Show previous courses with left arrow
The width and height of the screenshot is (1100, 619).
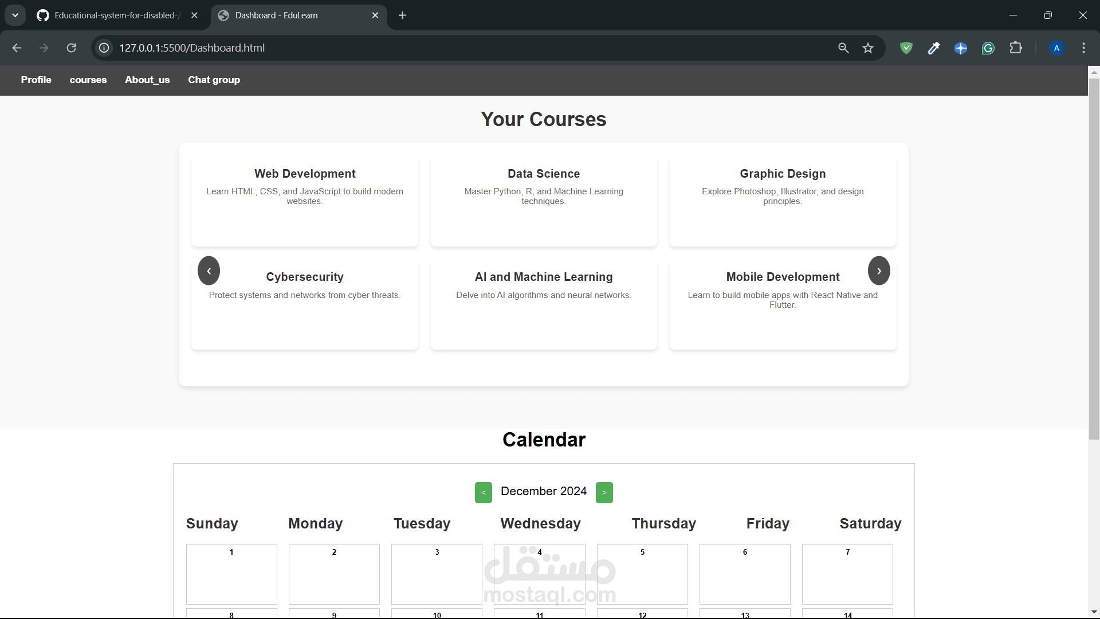tap(209, 271)
